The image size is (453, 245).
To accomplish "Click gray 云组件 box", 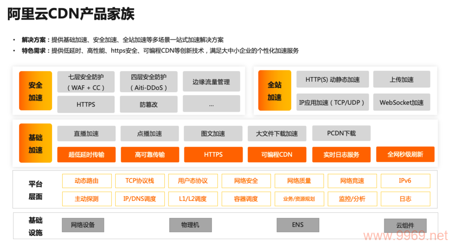I will (405, 225).
